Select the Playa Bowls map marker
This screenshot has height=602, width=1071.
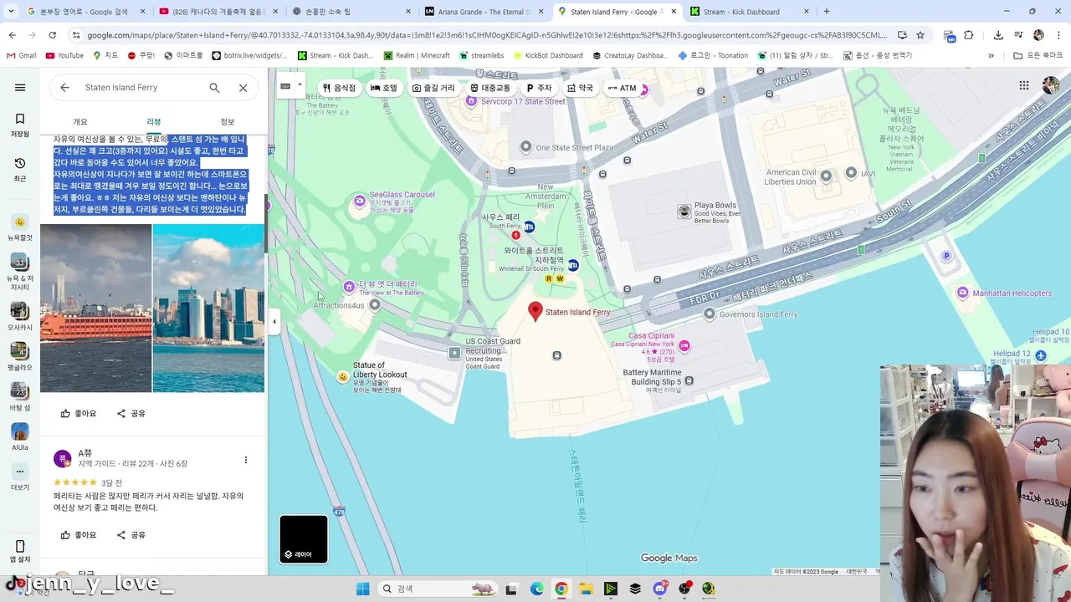click(684, 211)
